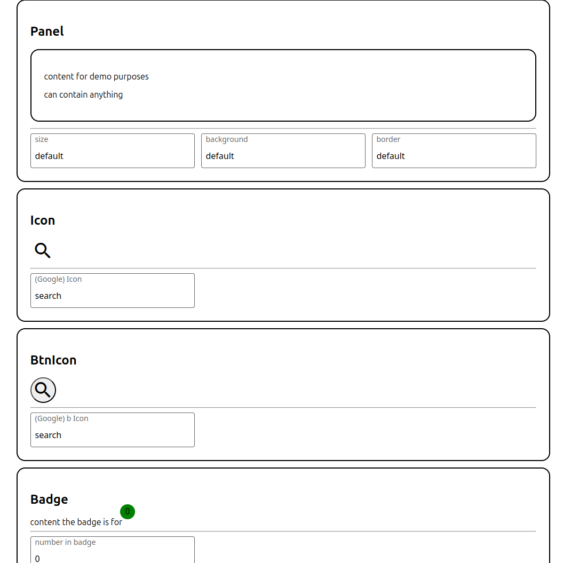This screenshot has height=563, width=563.
Task: Click the Panel section heading
Action: [47, 31]
